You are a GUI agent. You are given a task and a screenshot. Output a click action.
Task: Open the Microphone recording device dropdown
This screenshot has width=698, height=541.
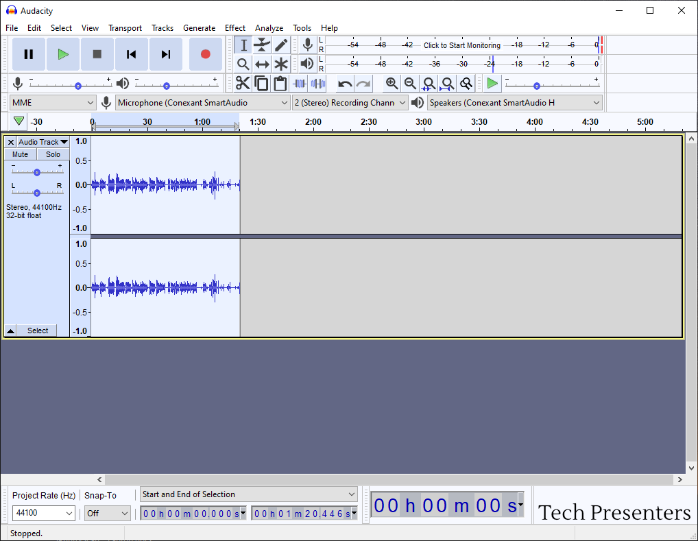coord(202,103)
